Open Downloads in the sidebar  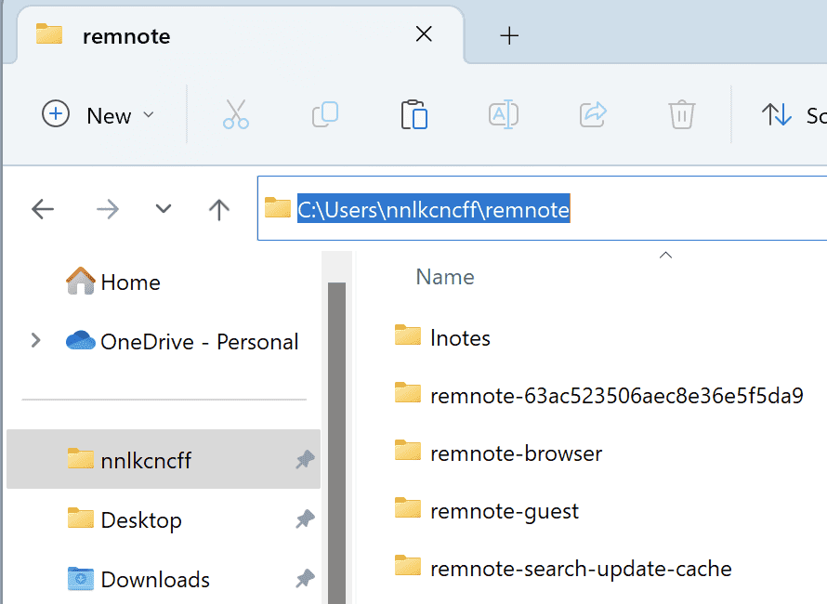(154, 580)
